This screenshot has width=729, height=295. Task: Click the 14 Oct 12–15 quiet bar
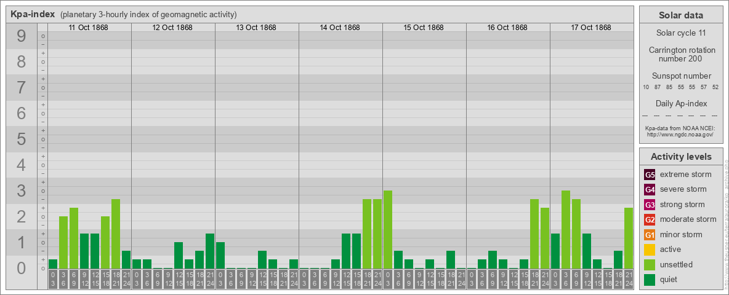pyautogui.click(x=346, y=251)
